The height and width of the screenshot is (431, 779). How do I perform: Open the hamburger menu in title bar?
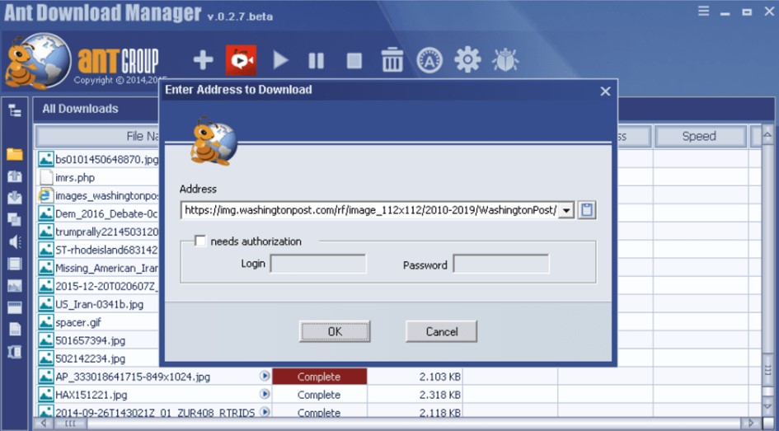(703, 12)
